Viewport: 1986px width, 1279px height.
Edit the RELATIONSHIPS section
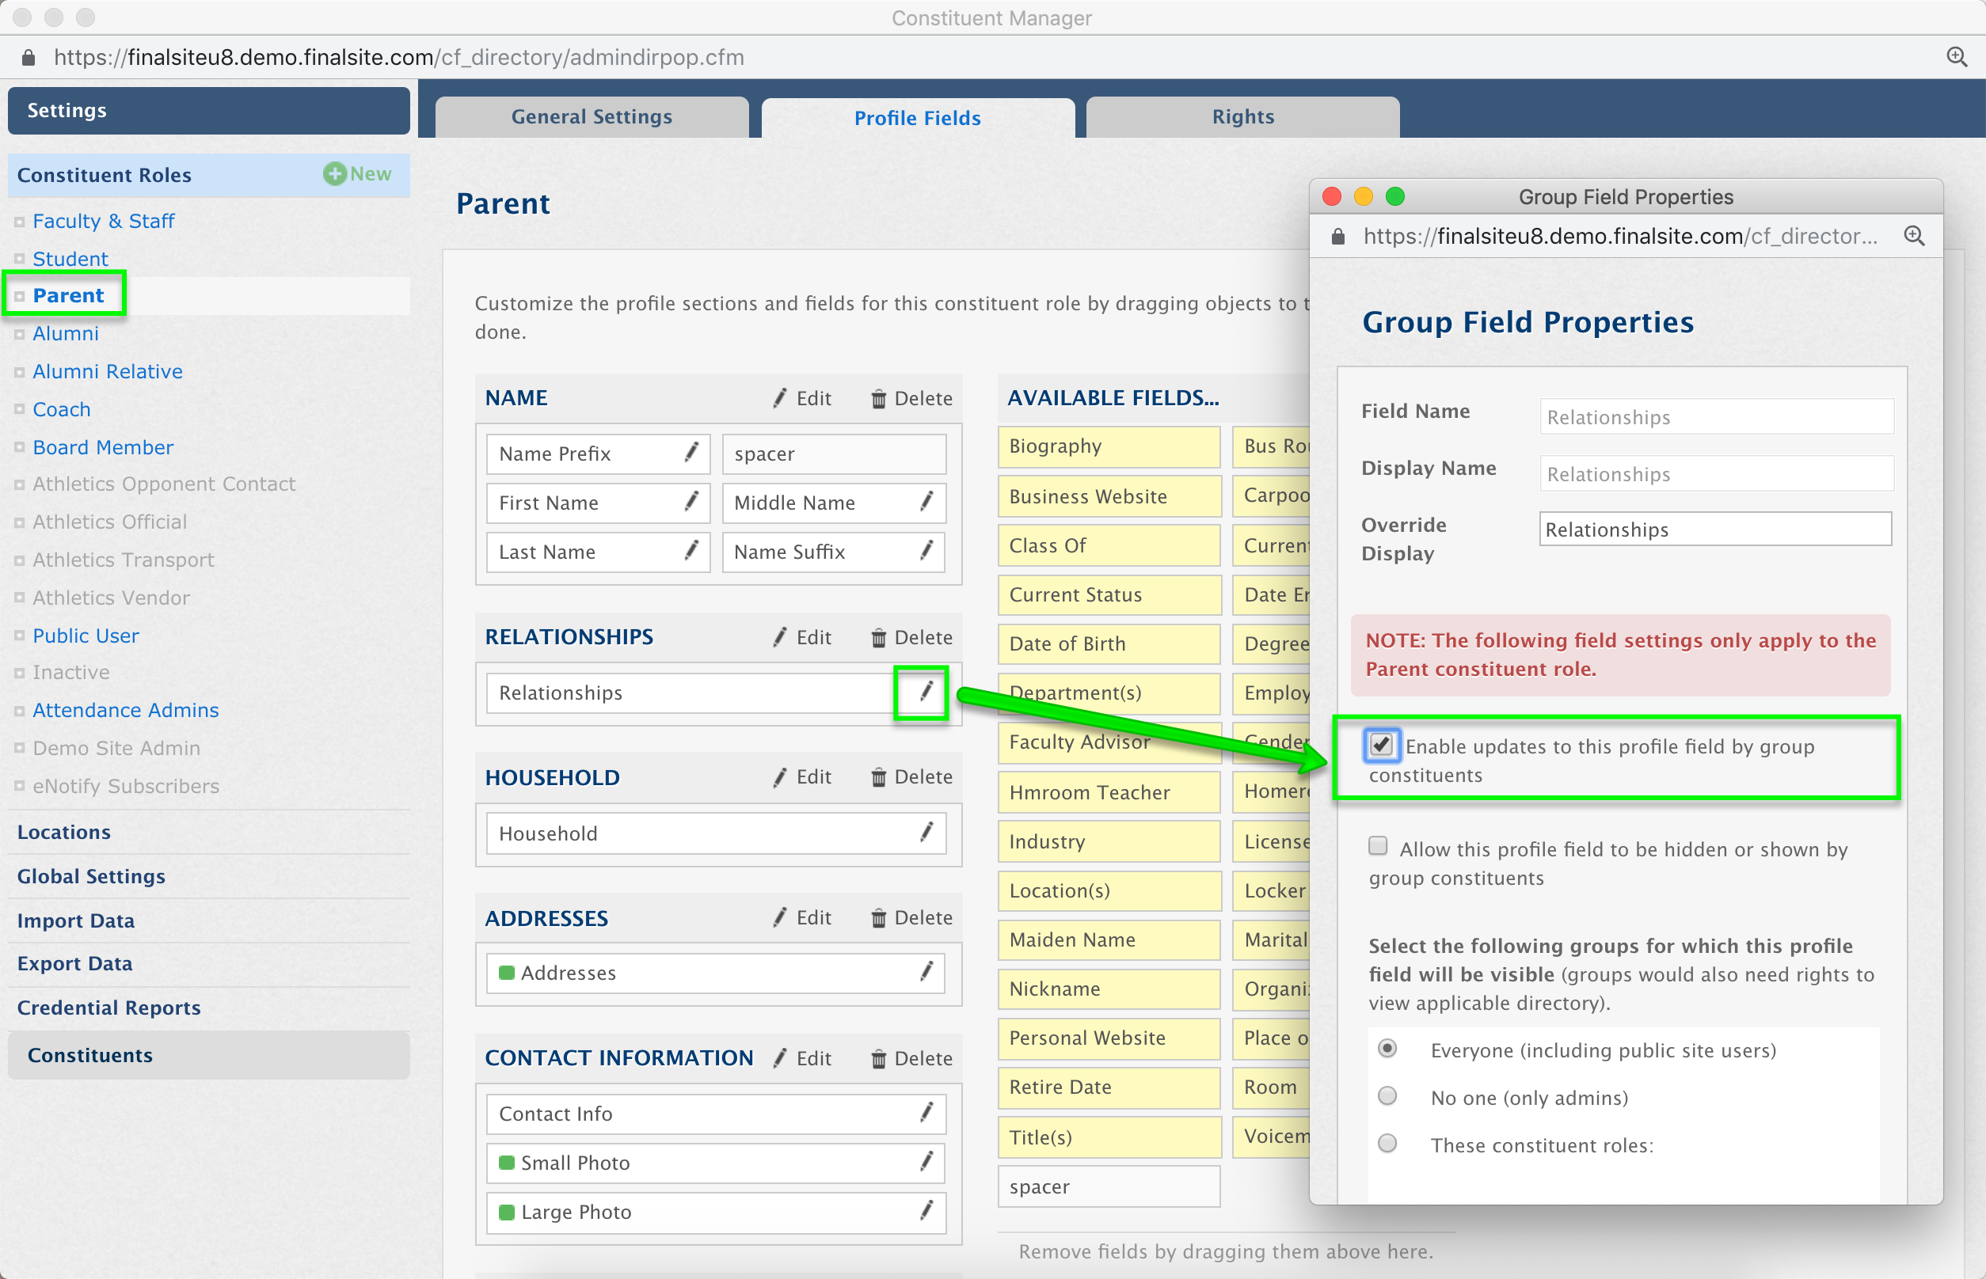[802, 638]
